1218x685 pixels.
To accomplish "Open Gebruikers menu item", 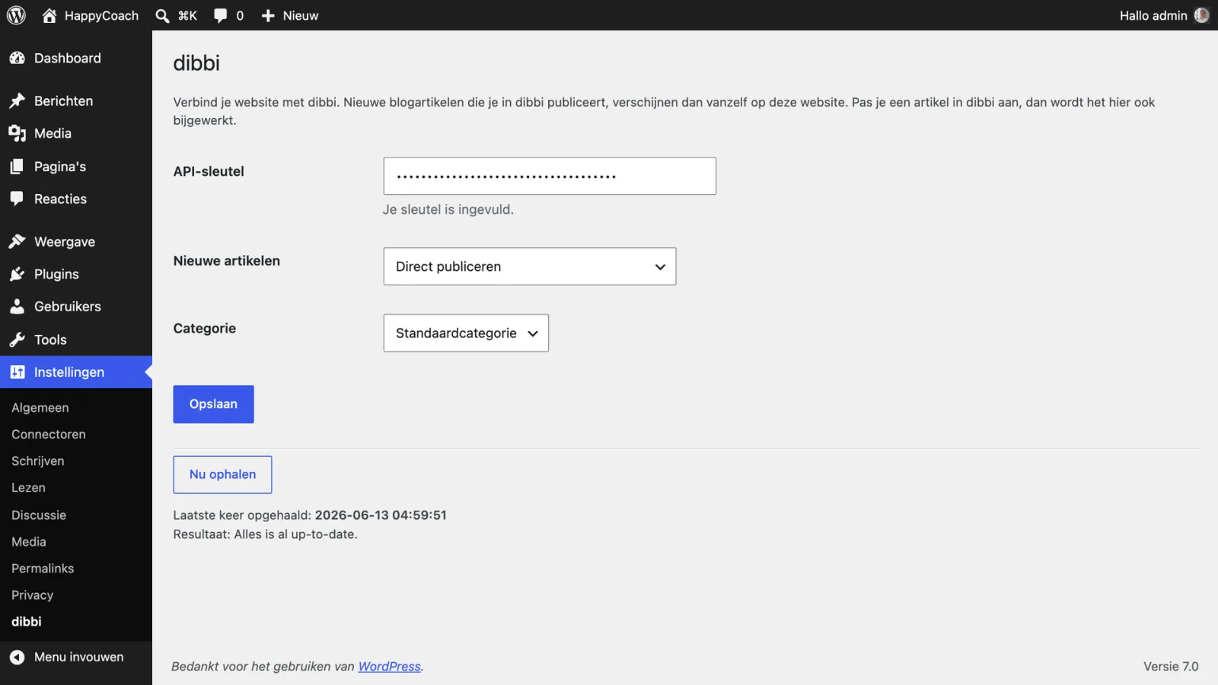I will tap(76, 307).
